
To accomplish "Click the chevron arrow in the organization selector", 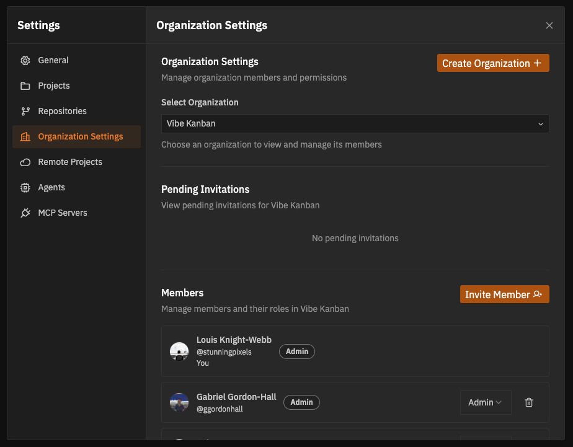I will (540, 124).
